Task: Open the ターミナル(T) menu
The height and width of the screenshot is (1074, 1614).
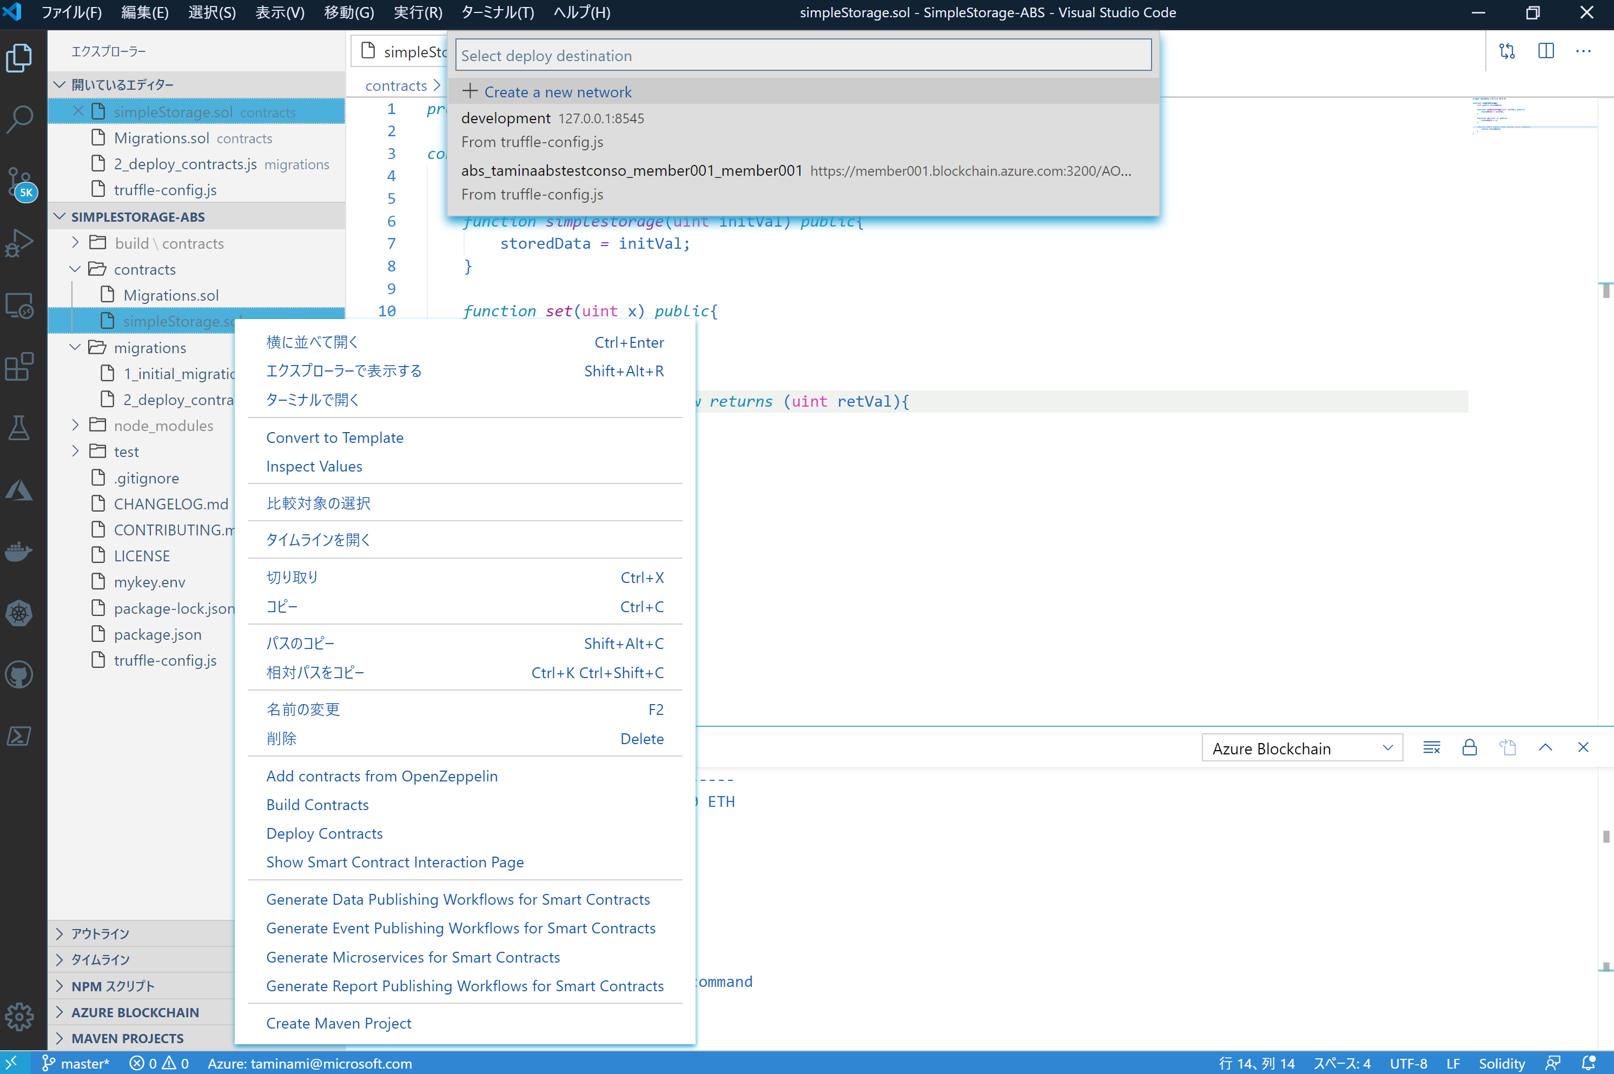Action: pos(498,12)
